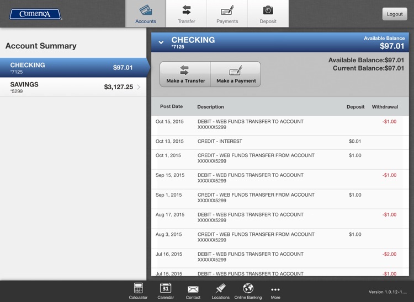Image resolution: width=414 pixels, height=302 pixels.
Task: Click the $3,127.25 savings balance
Action: (118, 87)
